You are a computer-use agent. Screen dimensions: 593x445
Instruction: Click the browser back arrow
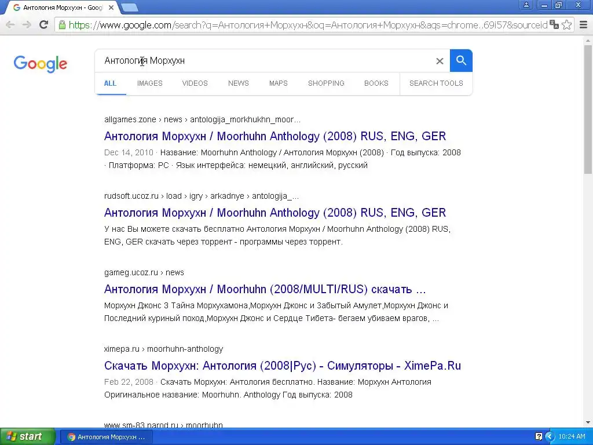coord(10,25)
